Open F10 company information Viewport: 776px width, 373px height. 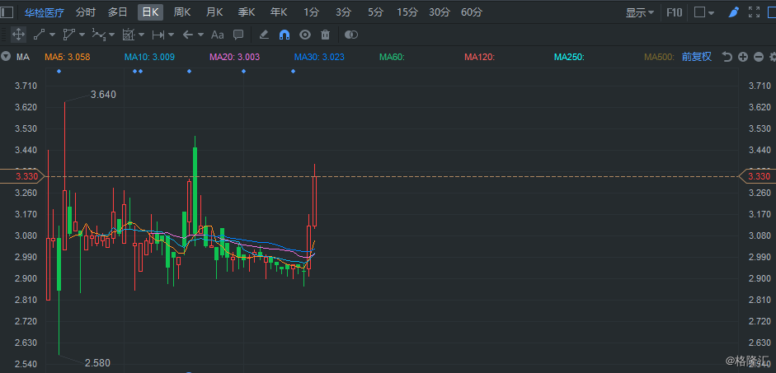pos(674,12)
